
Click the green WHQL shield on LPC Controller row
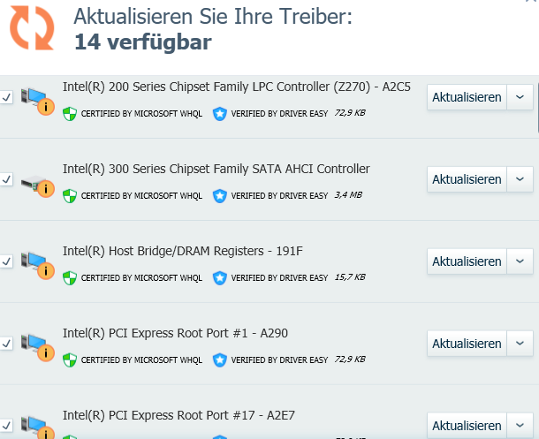tap(70, 114)
